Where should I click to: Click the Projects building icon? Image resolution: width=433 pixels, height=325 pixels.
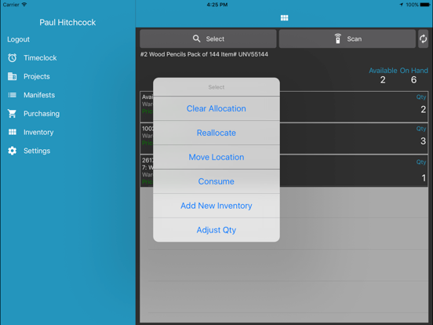coord(12,76)
